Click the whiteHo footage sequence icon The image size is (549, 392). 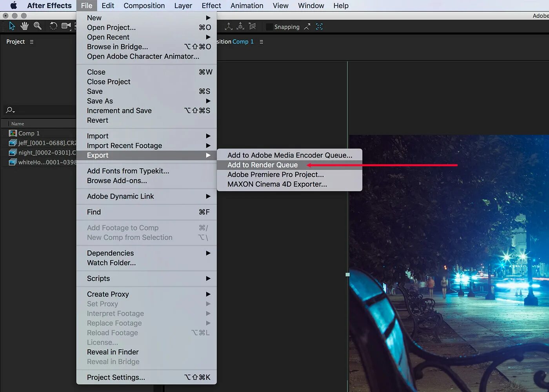click(13, 162)
